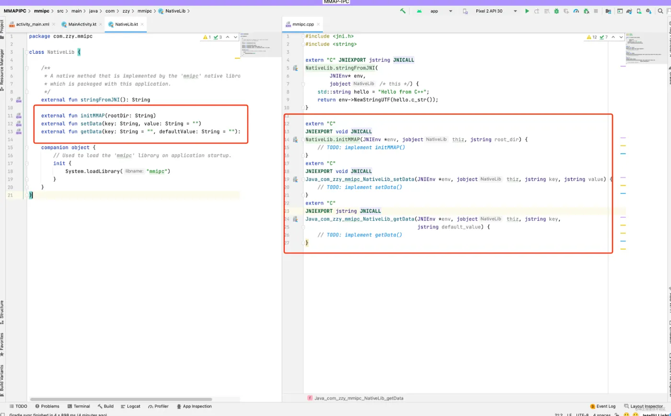Click the Apply Code Changes icon

coord(547,11)
